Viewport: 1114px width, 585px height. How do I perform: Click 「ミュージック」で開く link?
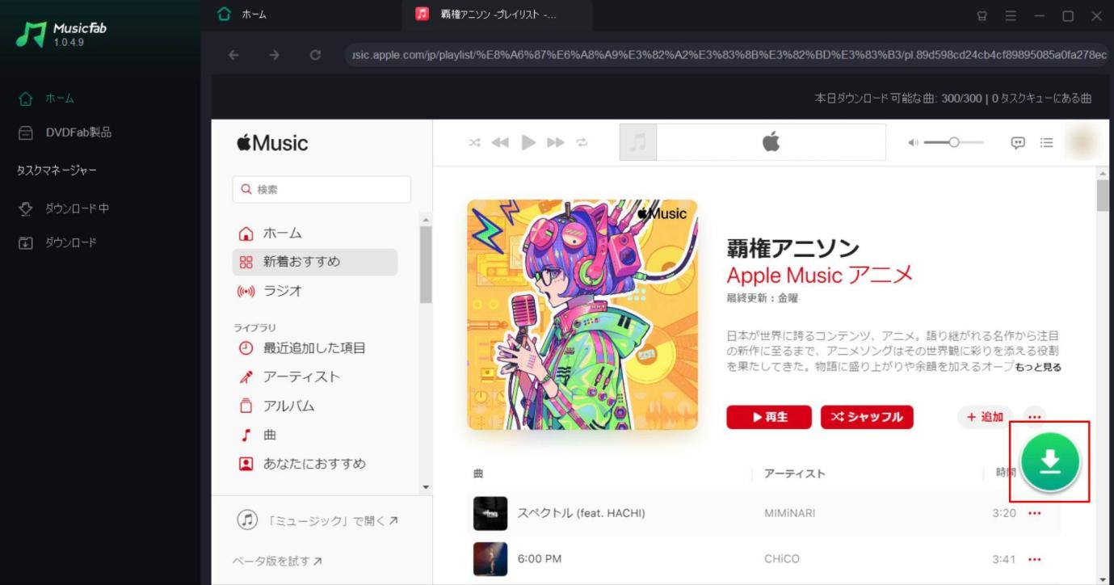tap(317, 521)
